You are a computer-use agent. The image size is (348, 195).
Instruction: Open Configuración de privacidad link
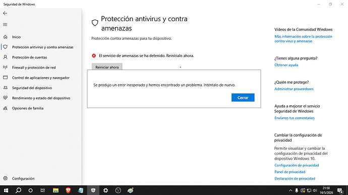tap(297, 165)
